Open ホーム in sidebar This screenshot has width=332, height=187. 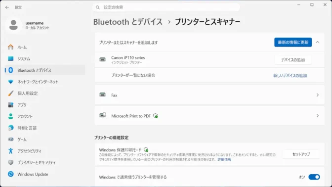pyautogui.click(x=45, y=47)
